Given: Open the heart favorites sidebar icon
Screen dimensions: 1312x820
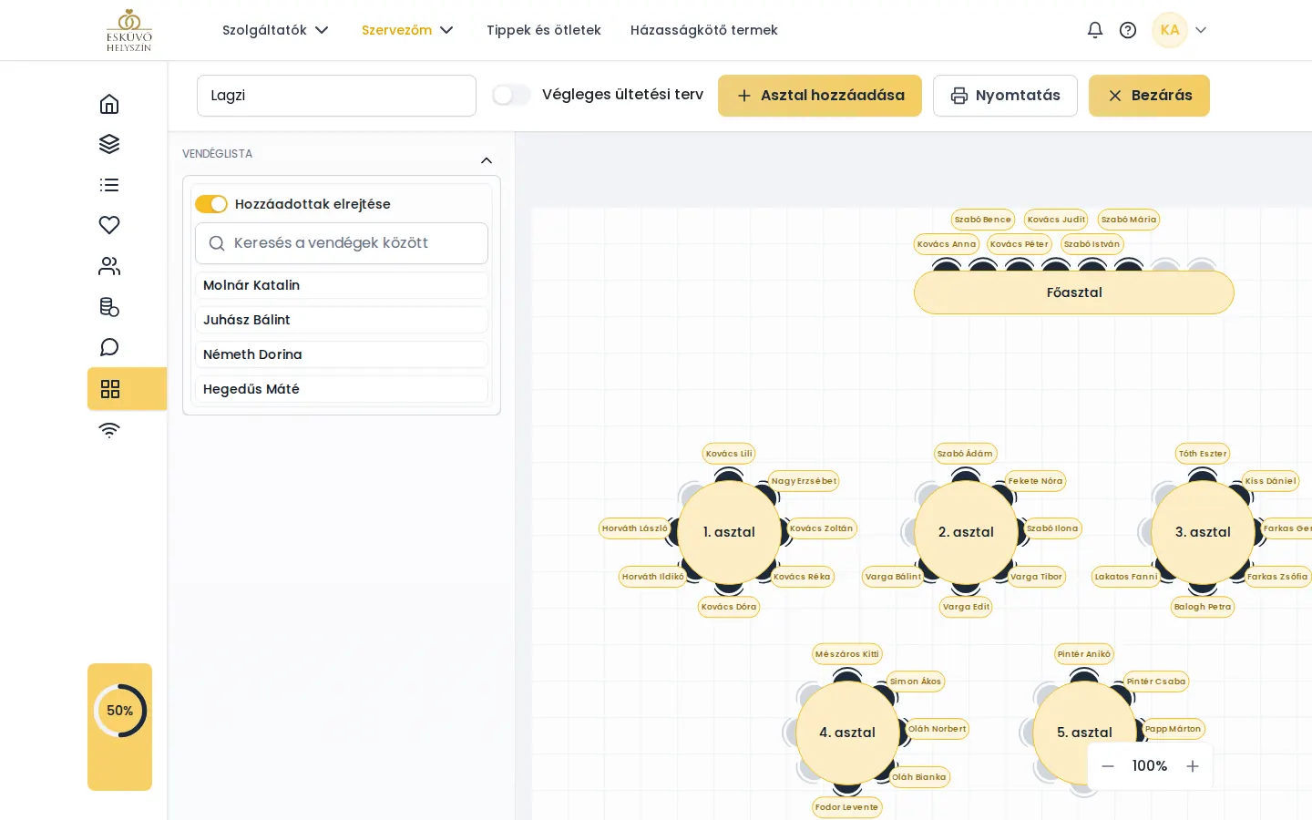Looking at the screenshot, I should pos(109,225).
